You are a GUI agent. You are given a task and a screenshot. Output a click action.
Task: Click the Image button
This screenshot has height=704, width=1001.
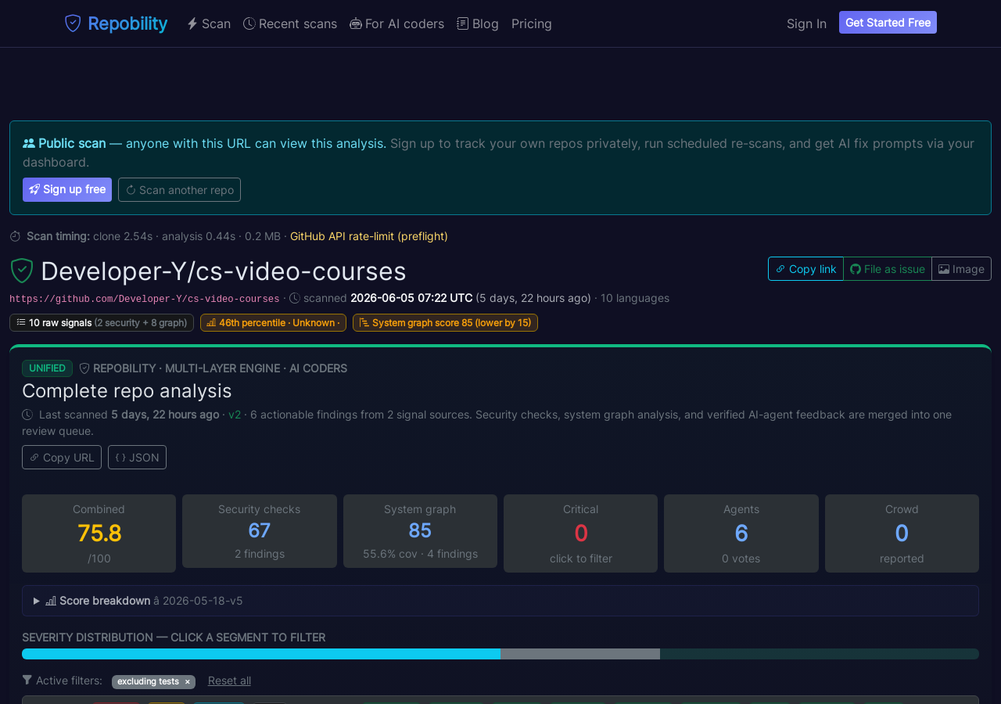[961, 268]
